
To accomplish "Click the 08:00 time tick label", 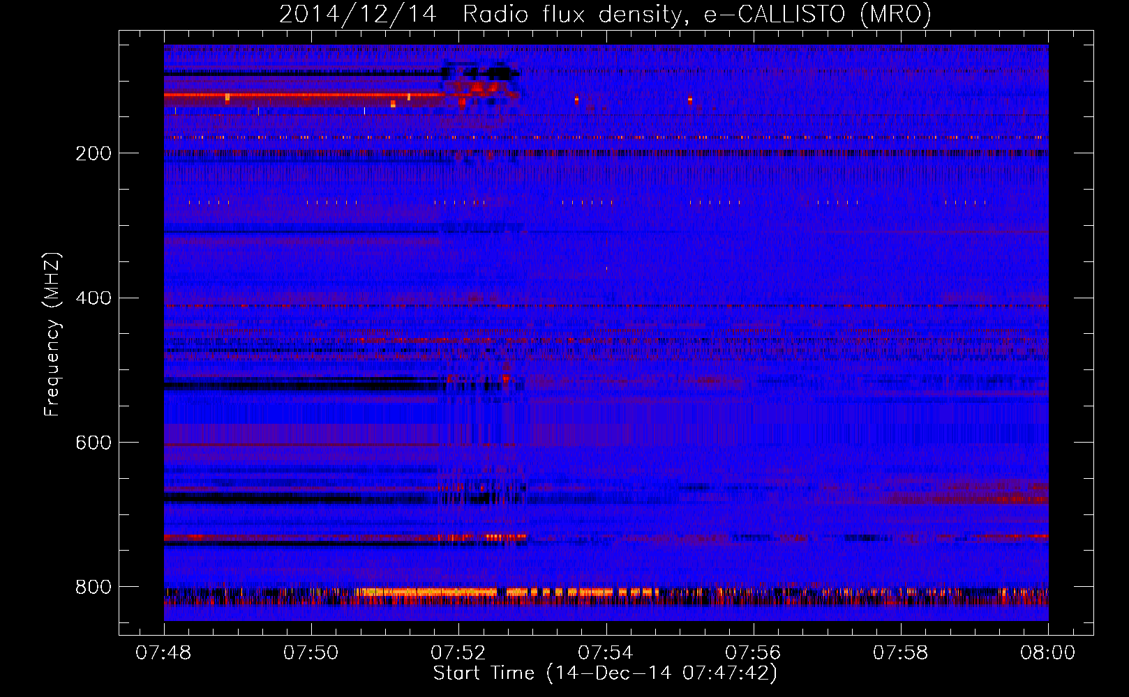I will point(1047,652).
